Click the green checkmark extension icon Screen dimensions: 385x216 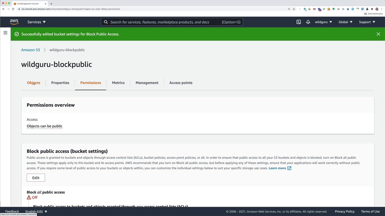tap(324, 9)
